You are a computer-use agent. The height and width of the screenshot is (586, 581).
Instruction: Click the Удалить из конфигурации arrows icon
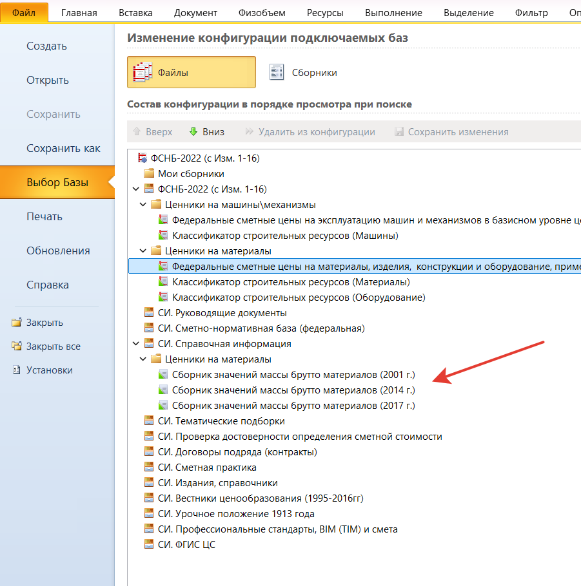[x=249, y=131]
